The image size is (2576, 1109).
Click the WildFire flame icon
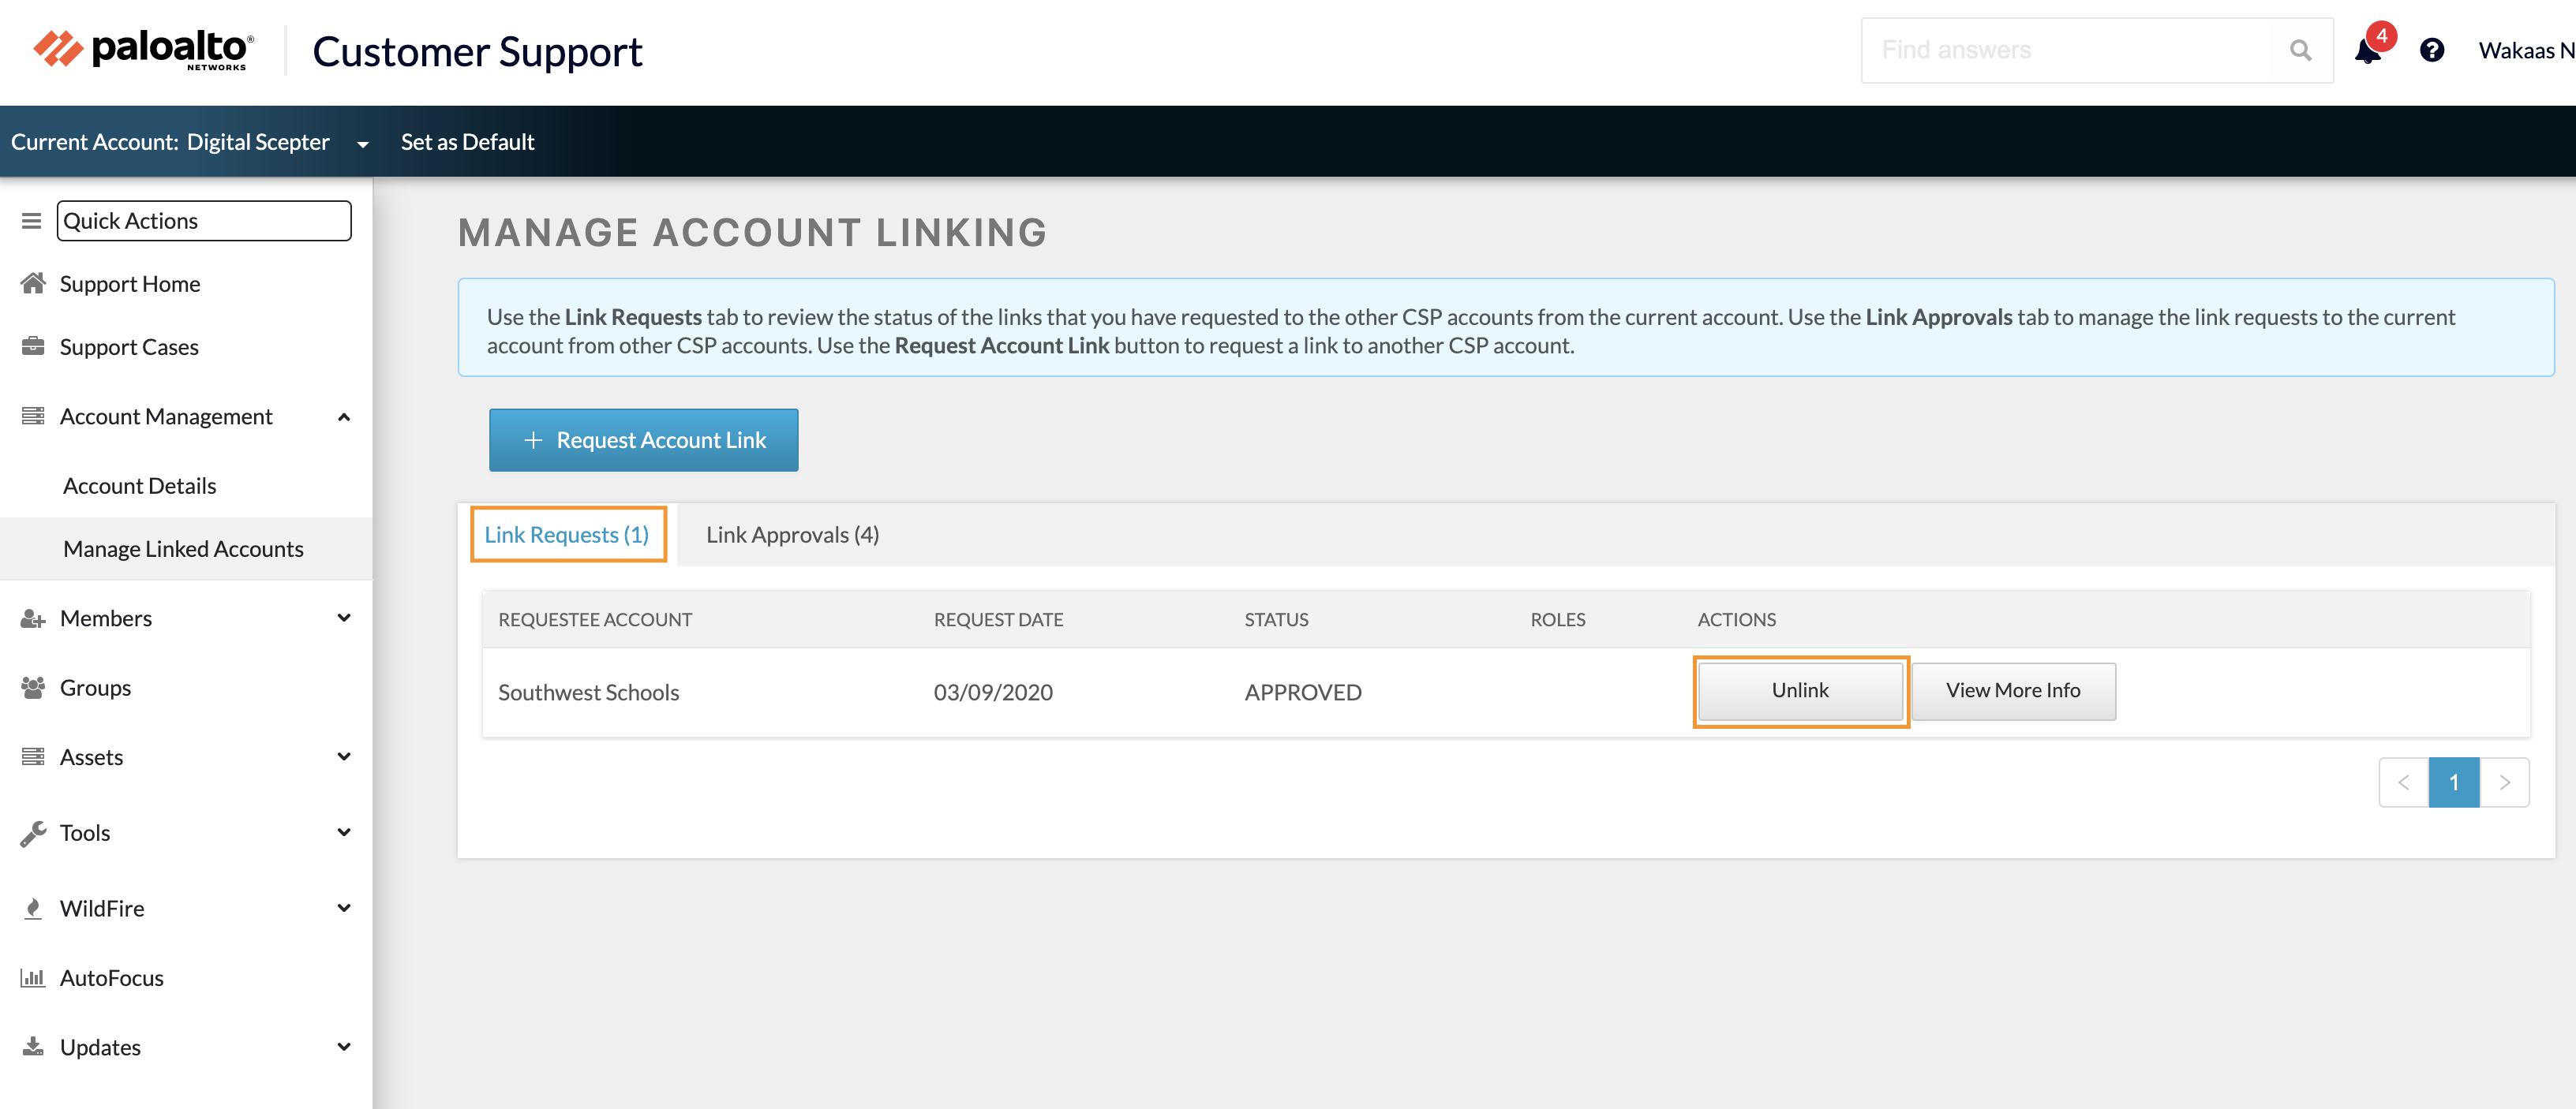33,907
